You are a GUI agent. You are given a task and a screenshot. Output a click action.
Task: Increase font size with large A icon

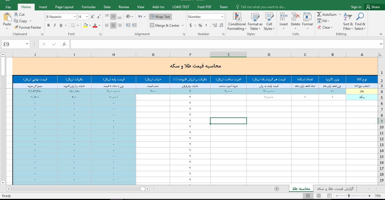point(92,17)
